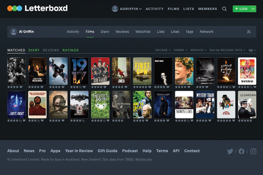
Task: Click the green + LOG button
Action: click(x=242, y=9)
